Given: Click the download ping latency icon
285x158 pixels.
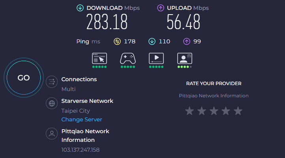Looking at the screenshot, I should click(x=152, y=41).
